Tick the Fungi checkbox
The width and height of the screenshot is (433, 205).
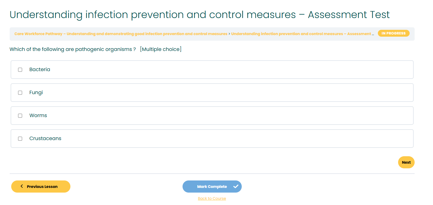[x=20, y=93]
